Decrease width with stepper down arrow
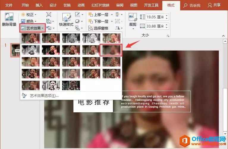Screen dimensions: 228x149 [167, 28]
